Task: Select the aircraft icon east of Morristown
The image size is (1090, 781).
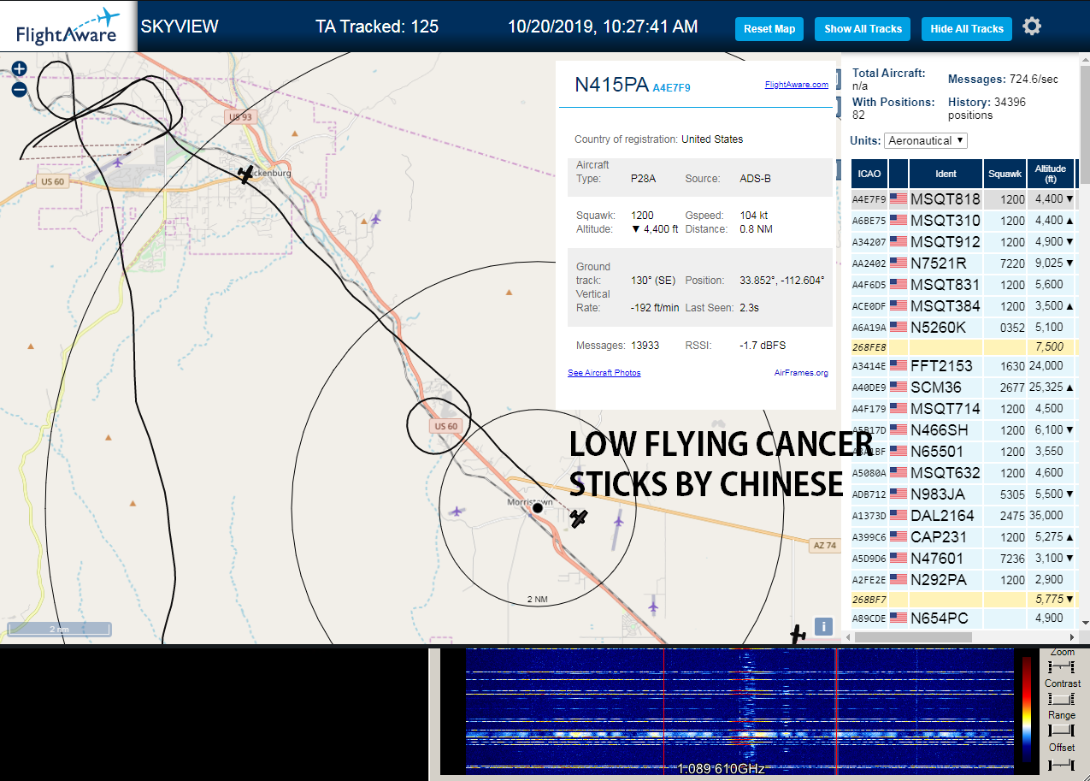Action: [579, 518]
